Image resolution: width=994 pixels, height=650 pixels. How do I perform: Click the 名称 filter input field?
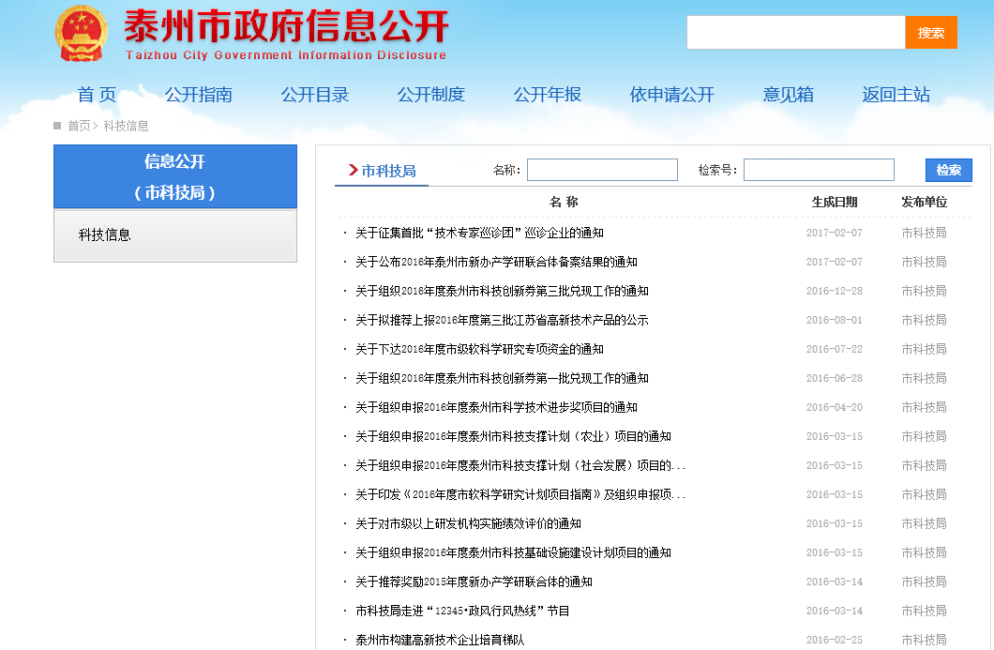[x=602, y=170]
